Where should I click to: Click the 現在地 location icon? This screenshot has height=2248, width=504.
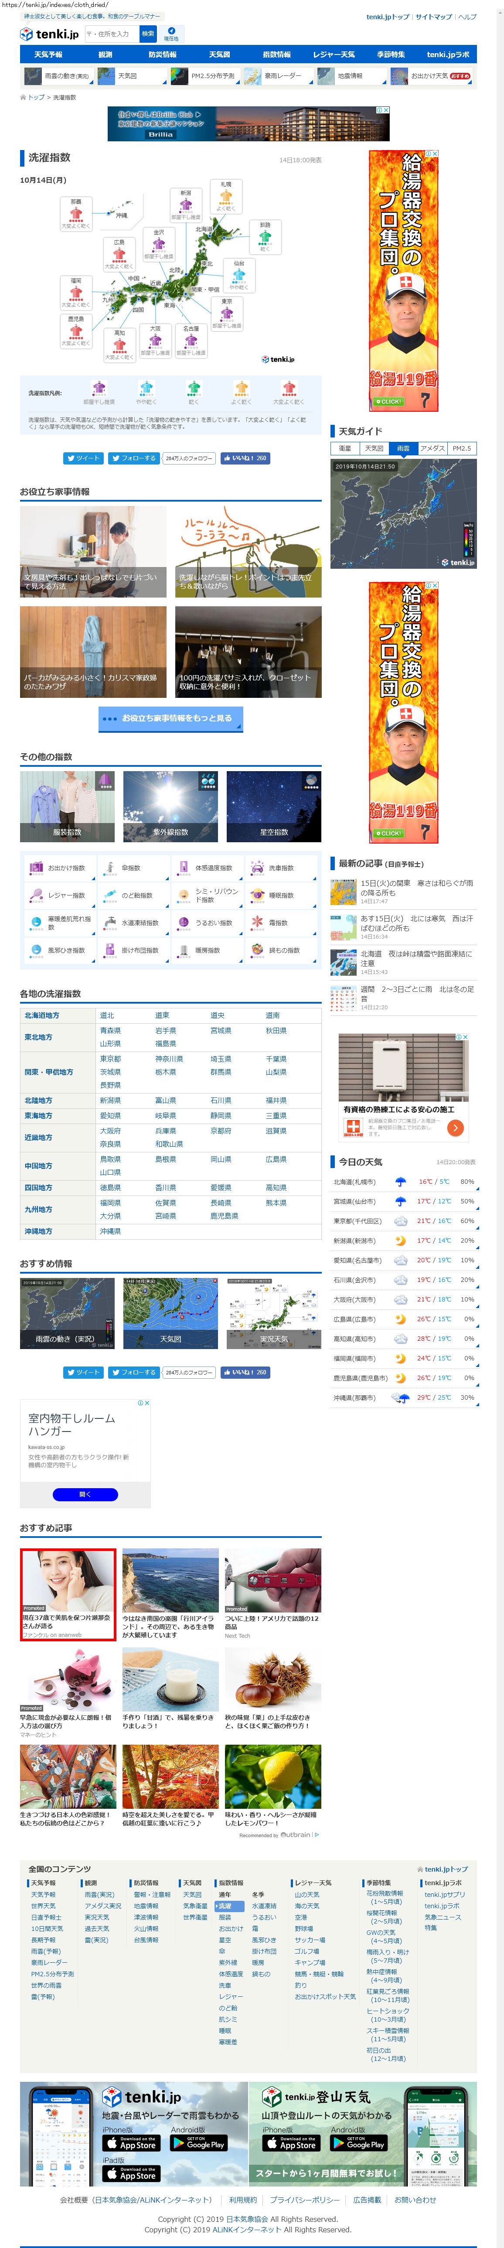click(171, 34)
